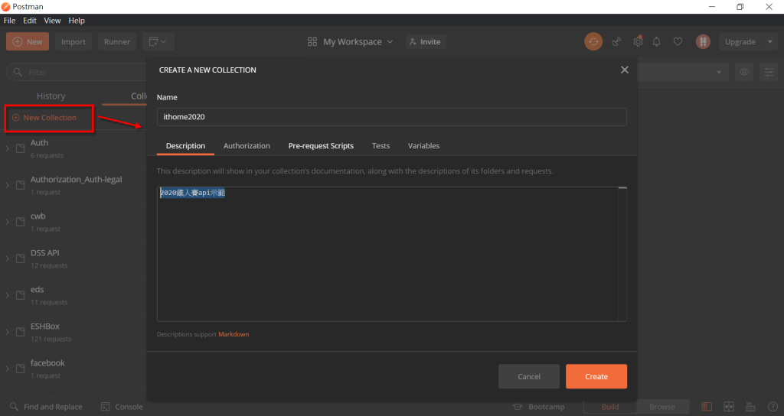Open the help question mark icon
784x416 pixels.
(x=773, y=407)
